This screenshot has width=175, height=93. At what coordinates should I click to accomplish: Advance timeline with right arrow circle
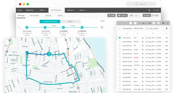coord(102,27)
